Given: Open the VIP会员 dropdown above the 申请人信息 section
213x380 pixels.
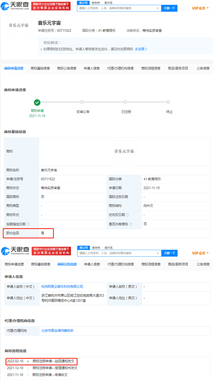Looking at the screenshot, I should click(x=200, y=253).
